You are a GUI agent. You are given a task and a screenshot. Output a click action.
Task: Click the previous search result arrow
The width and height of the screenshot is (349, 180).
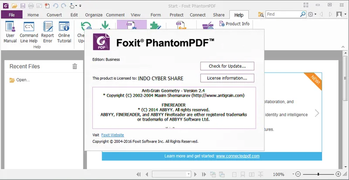[x=321, y=14]
